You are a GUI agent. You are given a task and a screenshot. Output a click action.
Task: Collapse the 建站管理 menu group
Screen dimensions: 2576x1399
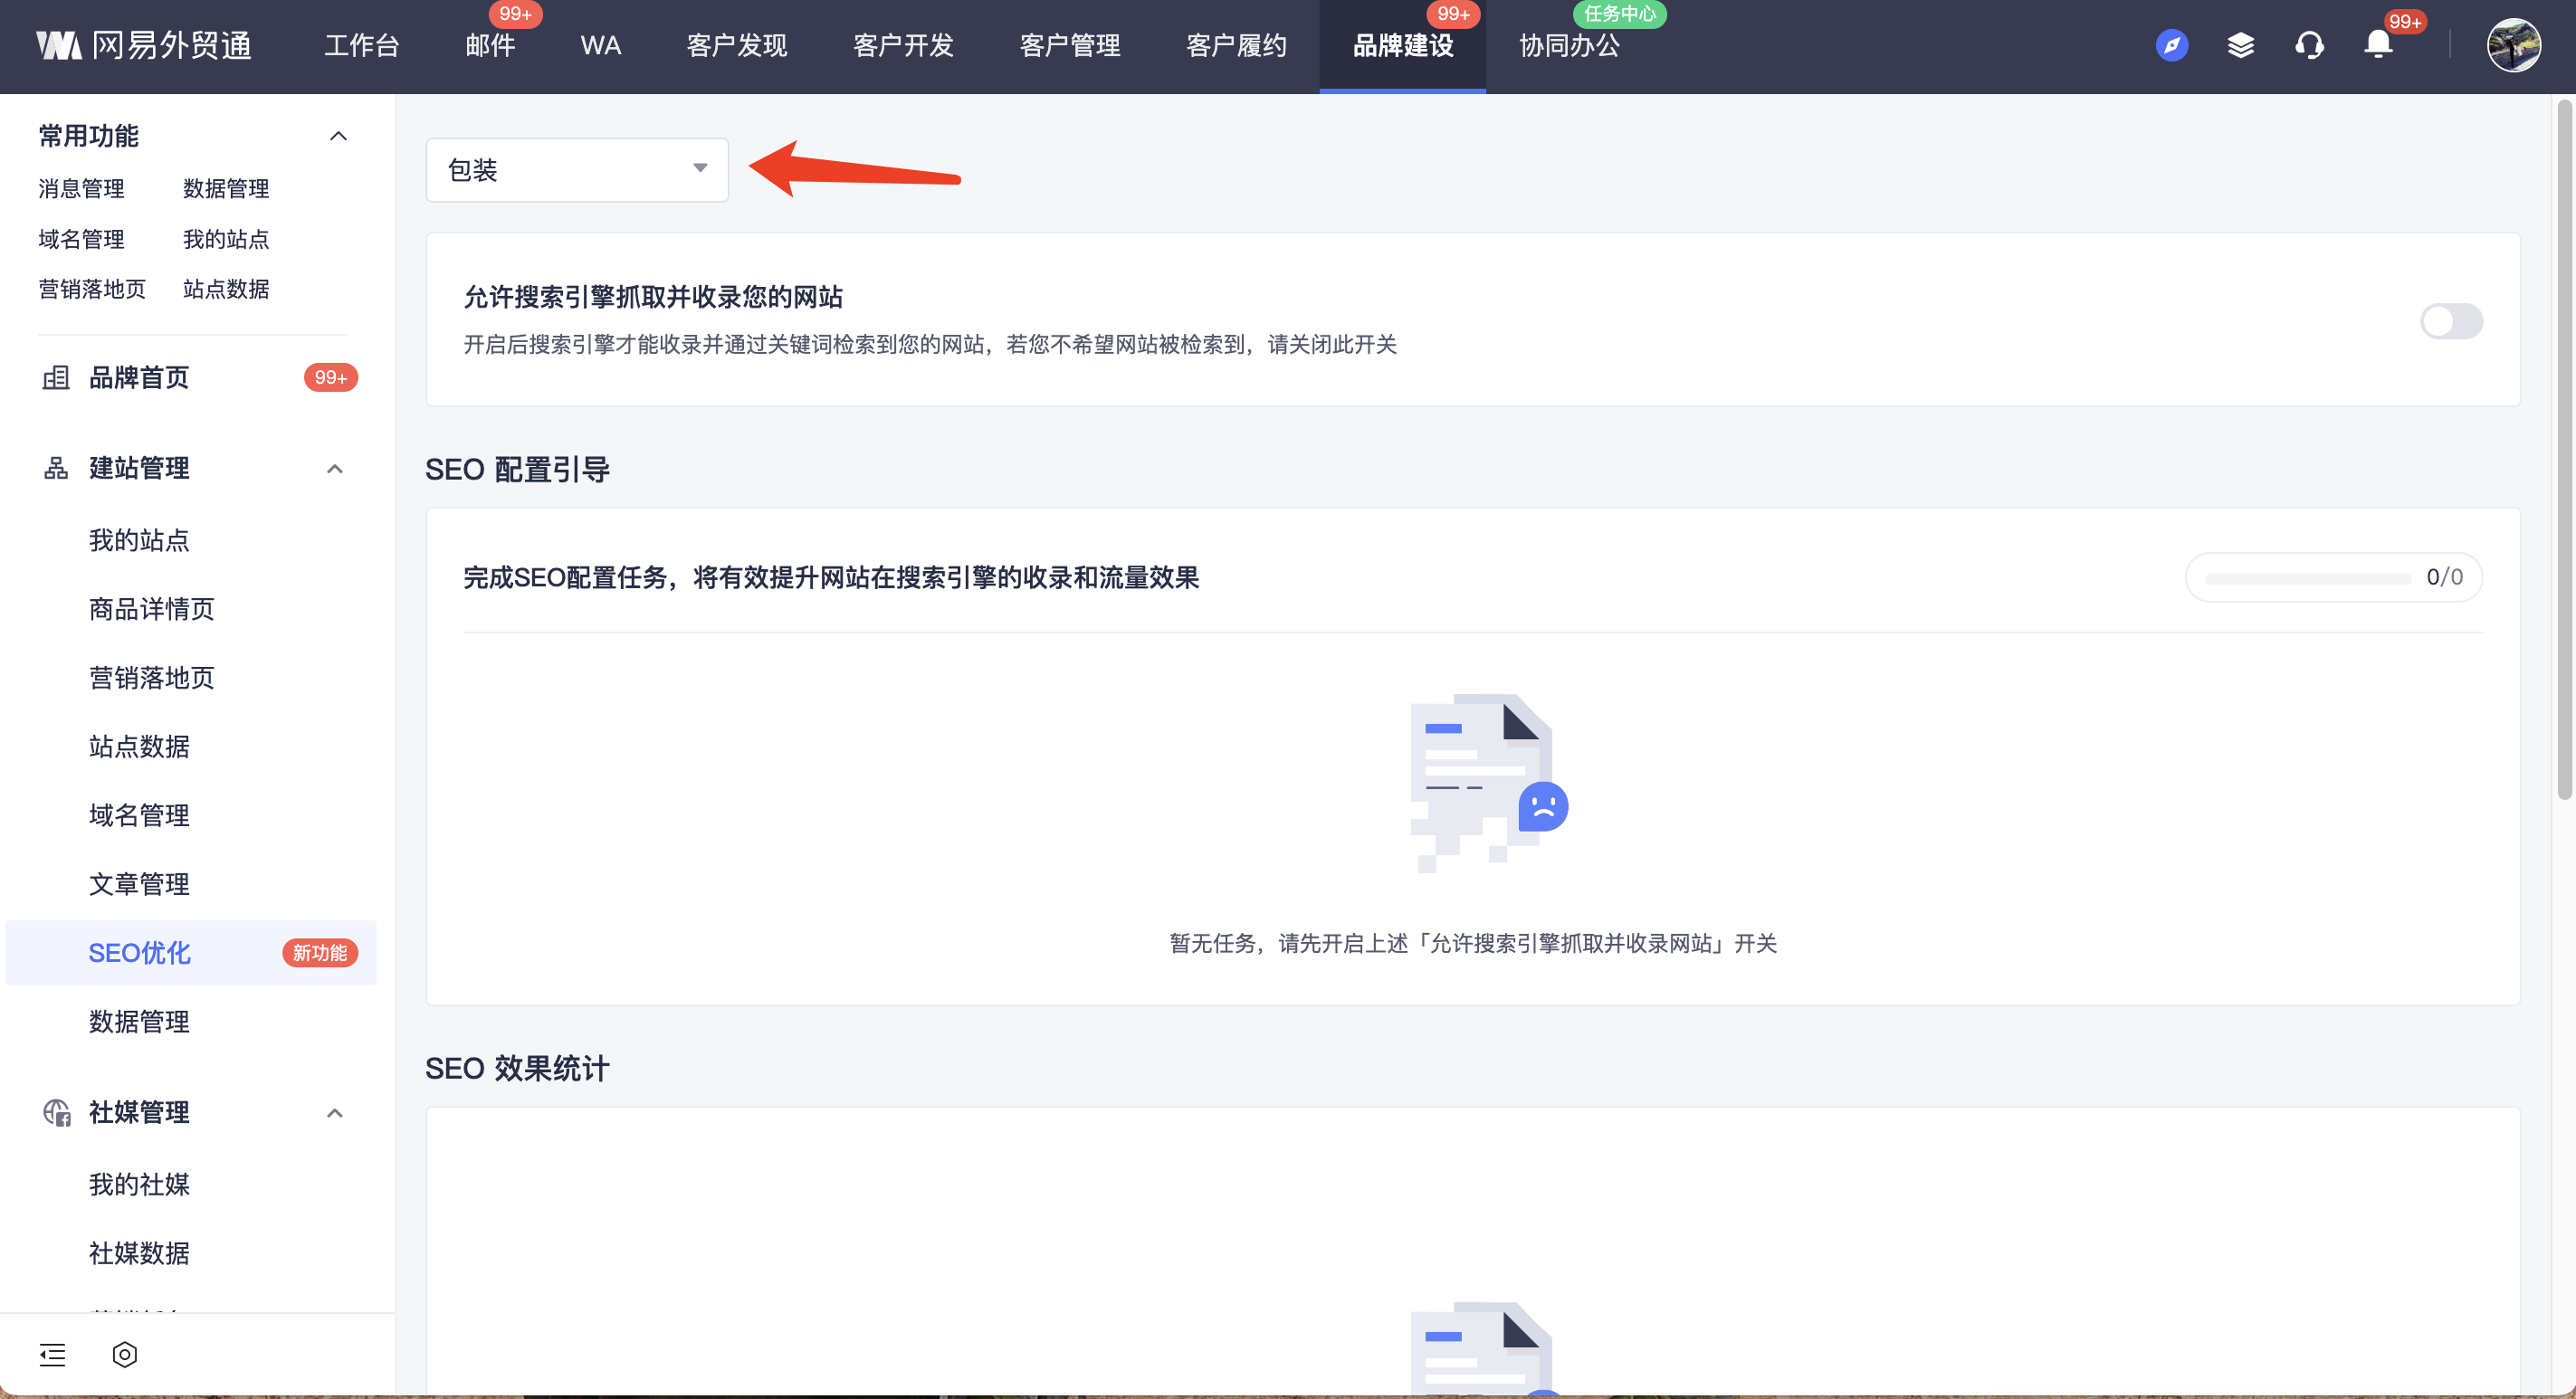[335, 468]
